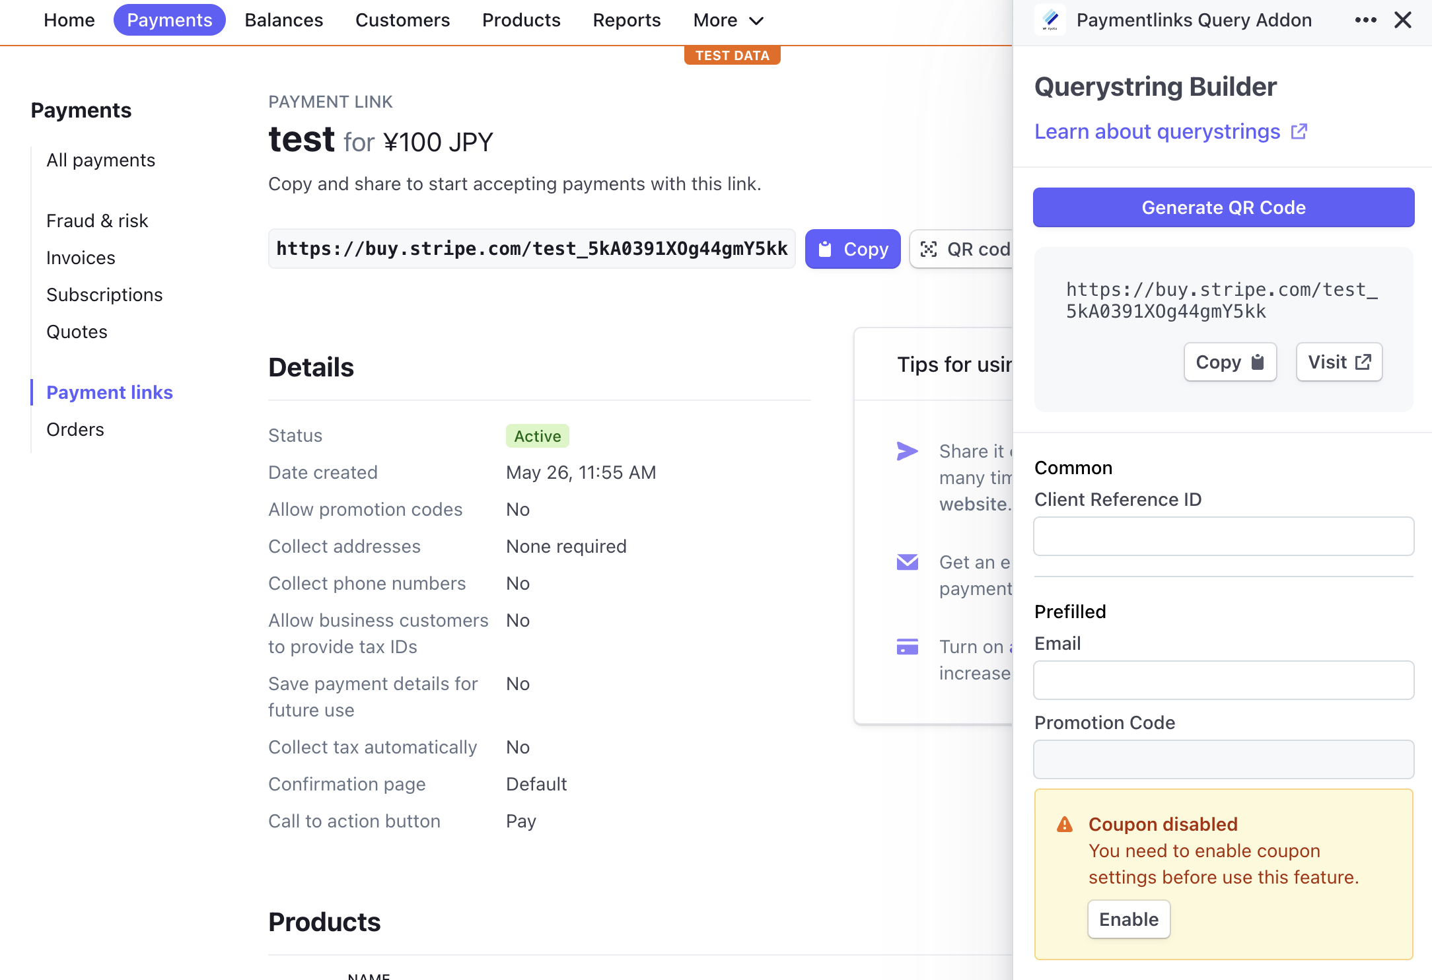Click the Generate QR Code button
The image size is (1432, 980).
point(1223,207)
